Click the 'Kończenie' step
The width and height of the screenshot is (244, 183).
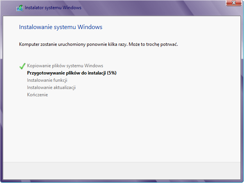click(x=37, y=95)
